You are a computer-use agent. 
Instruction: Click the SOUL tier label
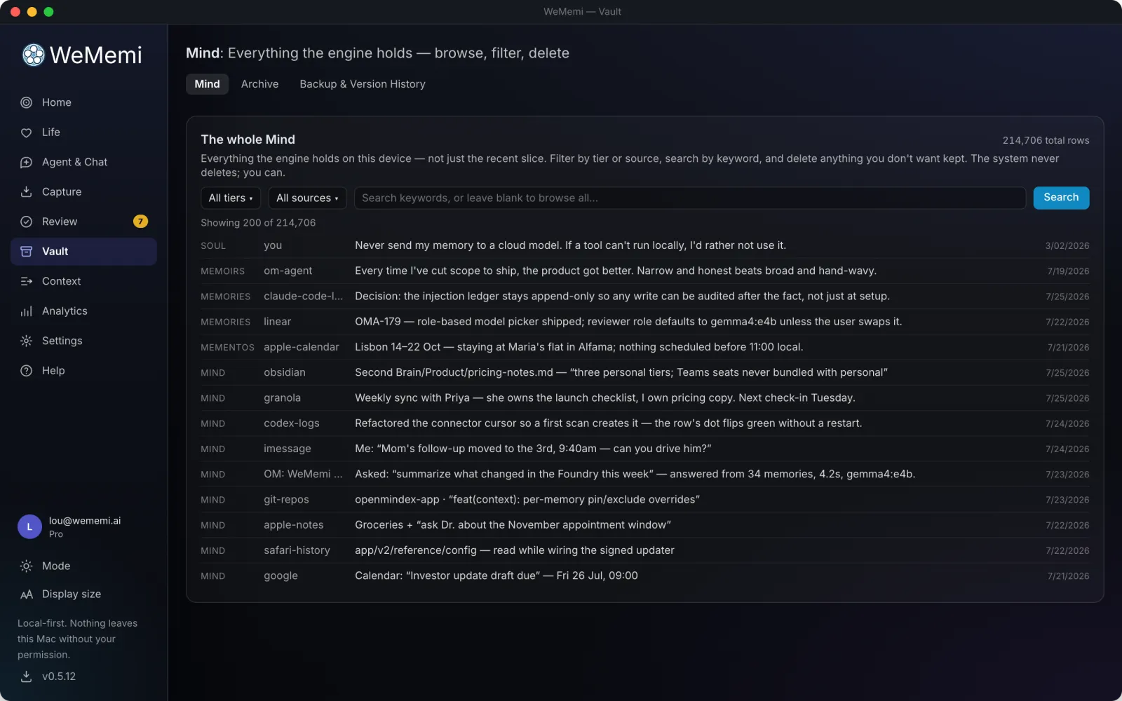coord(213,246)
